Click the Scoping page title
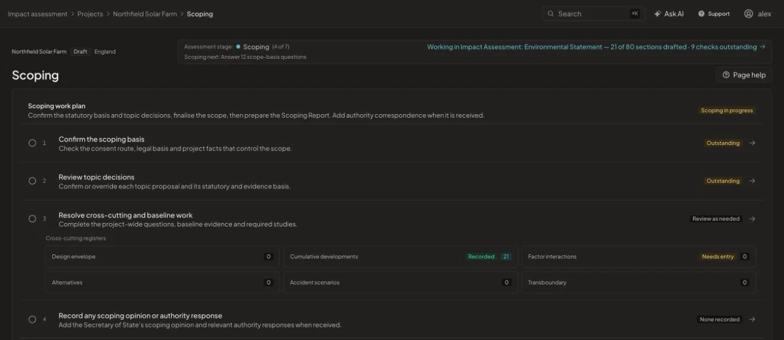The width and height of the screenshot is (784, 340). (35, 75)
